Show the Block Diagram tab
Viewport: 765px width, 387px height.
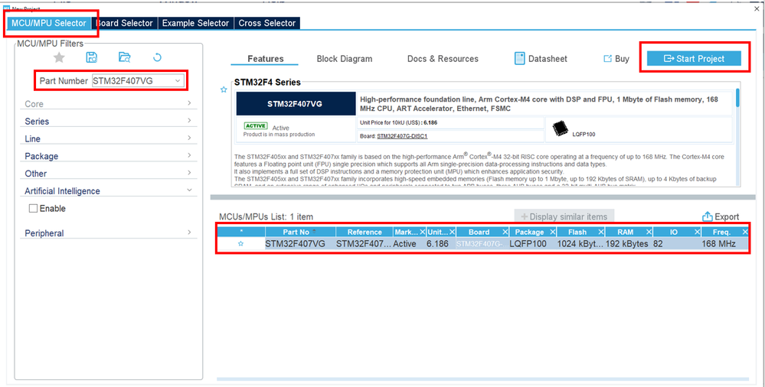(x=345, y=59)
